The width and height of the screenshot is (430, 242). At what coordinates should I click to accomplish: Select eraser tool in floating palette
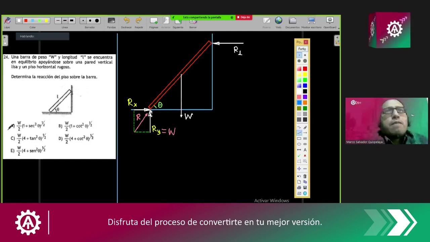click(305, 127)
